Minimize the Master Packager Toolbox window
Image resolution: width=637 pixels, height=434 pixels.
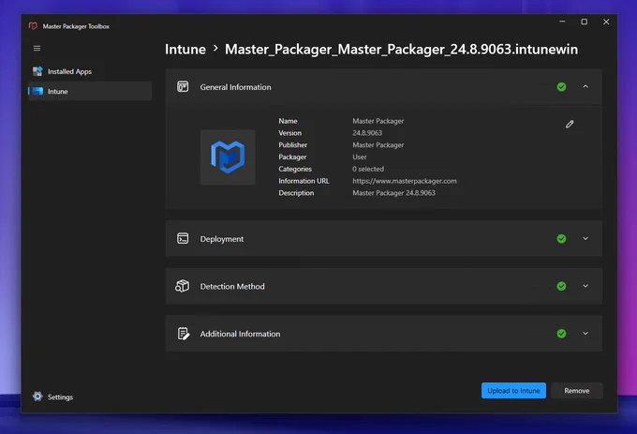(x=562, y=22)
